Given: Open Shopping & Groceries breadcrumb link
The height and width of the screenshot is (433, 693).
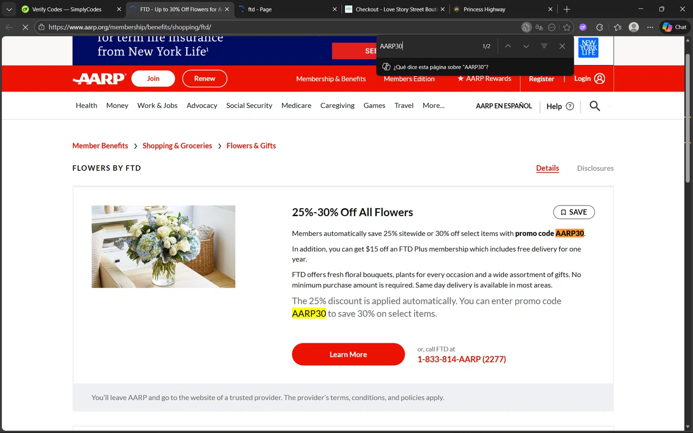Looking at the screenshot, I should tap(177, 146).
